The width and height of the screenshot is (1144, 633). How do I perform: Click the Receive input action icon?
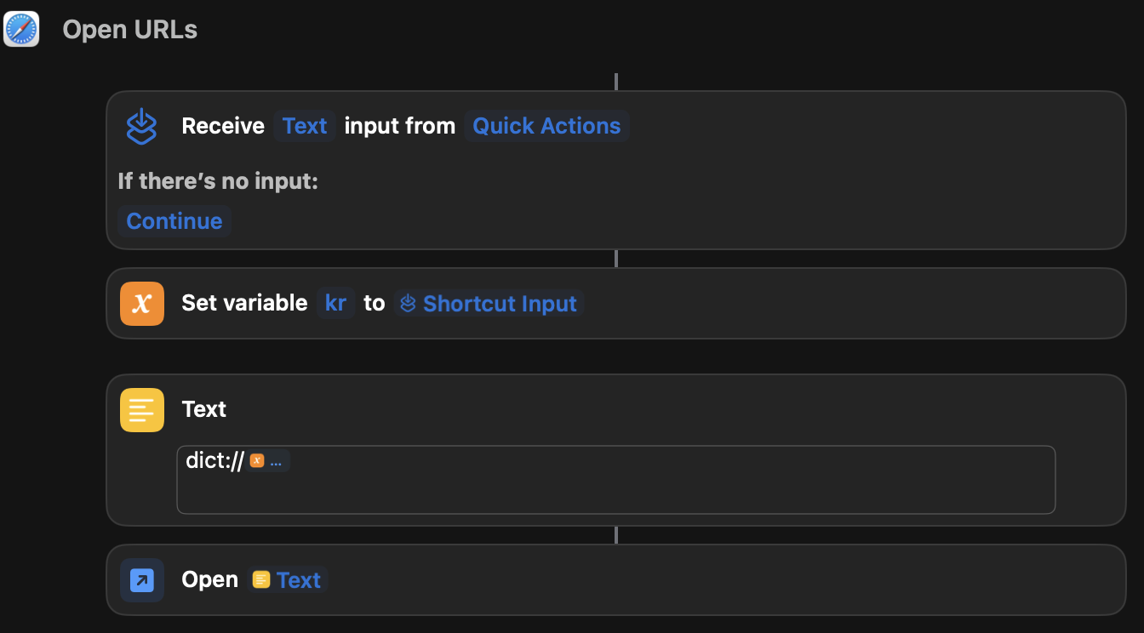(142, 126)
